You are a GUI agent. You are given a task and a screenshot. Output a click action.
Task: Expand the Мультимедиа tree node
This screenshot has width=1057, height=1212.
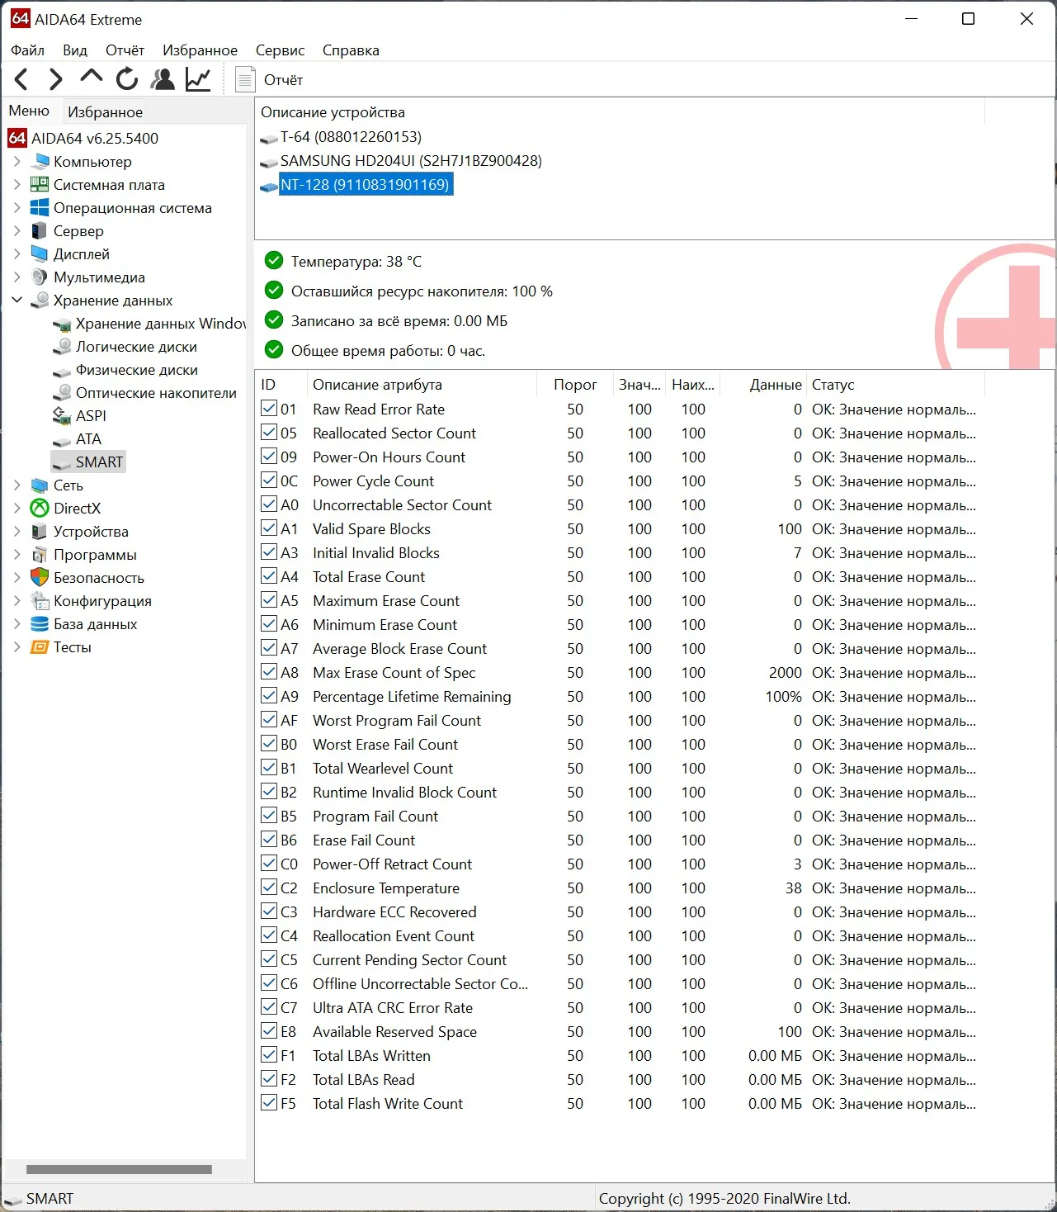[17, 277]
